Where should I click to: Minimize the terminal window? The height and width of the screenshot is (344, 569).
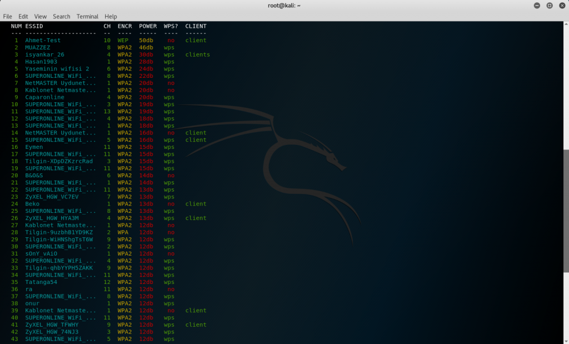(537, 6)
